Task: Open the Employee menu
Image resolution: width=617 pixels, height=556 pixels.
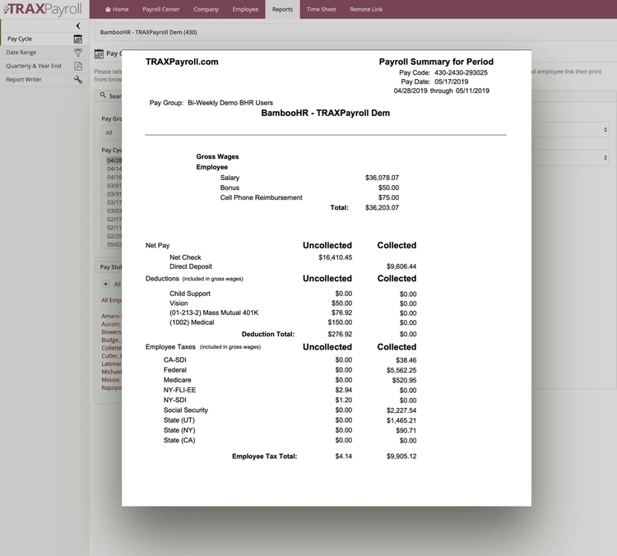Action: [x=245, y=9]
